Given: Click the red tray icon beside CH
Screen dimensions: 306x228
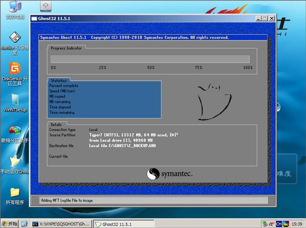Looking at the screenshot, I should (271, 224).
